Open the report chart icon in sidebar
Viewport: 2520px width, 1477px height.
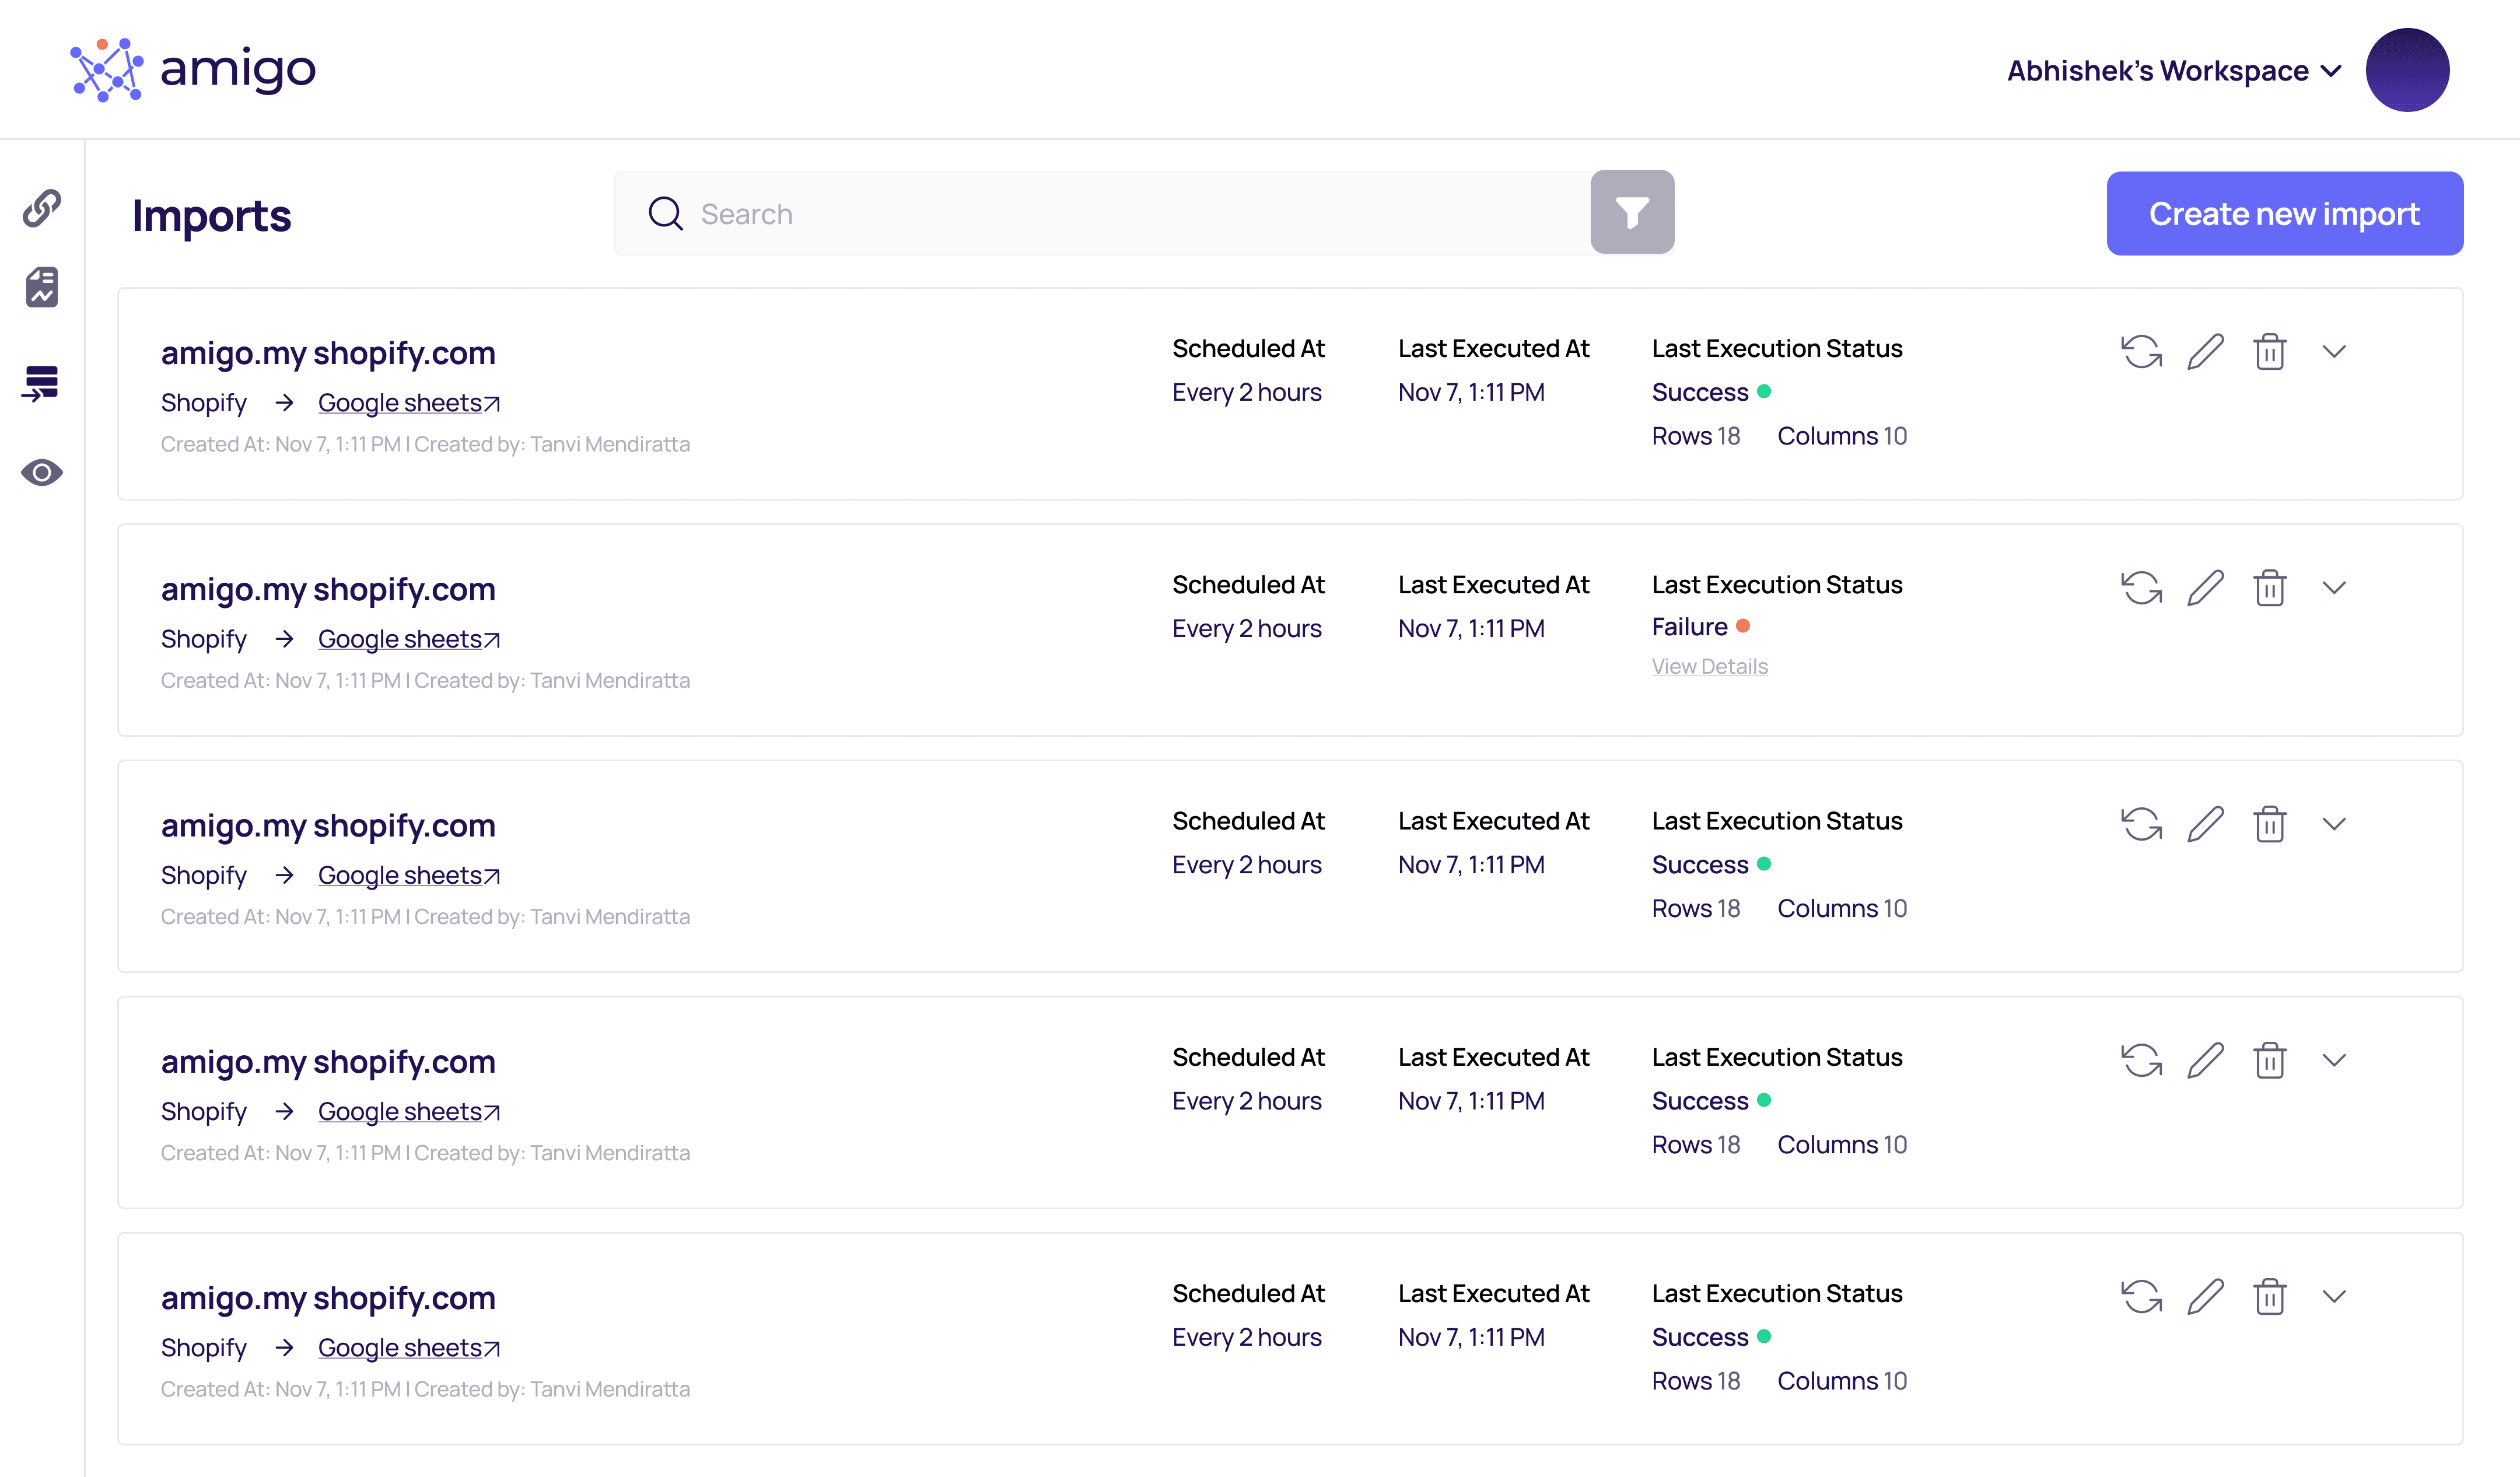pos(42,287)
